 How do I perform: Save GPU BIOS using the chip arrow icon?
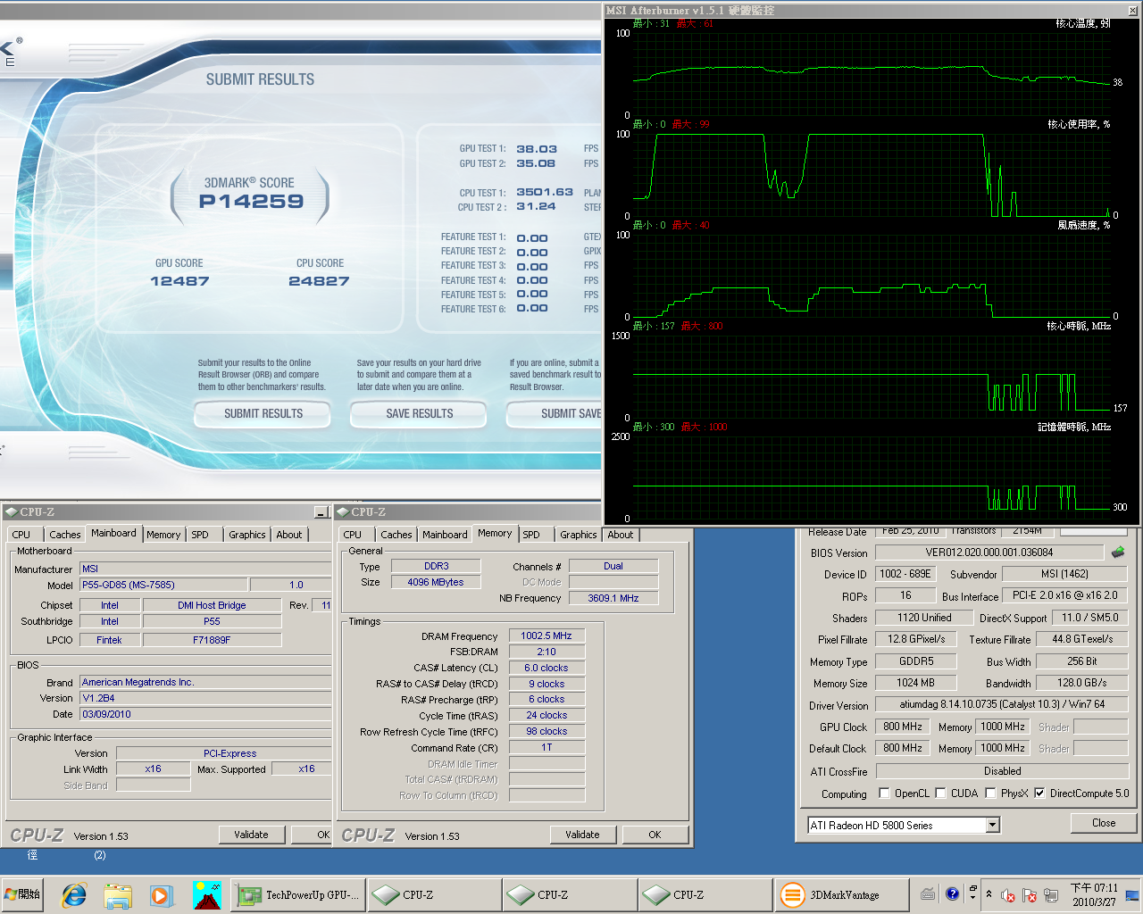[x=1118, y=553]
